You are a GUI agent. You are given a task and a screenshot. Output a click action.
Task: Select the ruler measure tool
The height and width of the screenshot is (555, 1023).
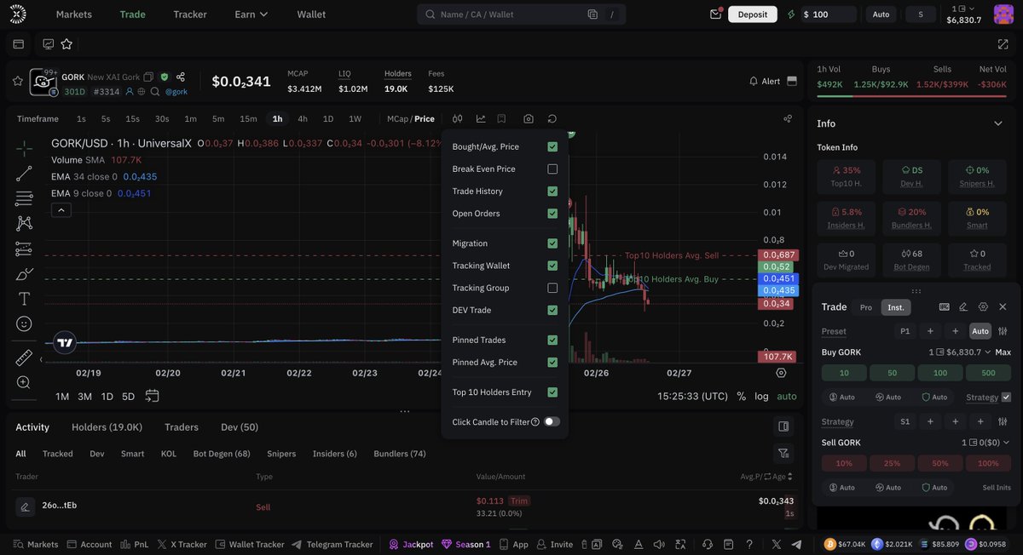24,358
